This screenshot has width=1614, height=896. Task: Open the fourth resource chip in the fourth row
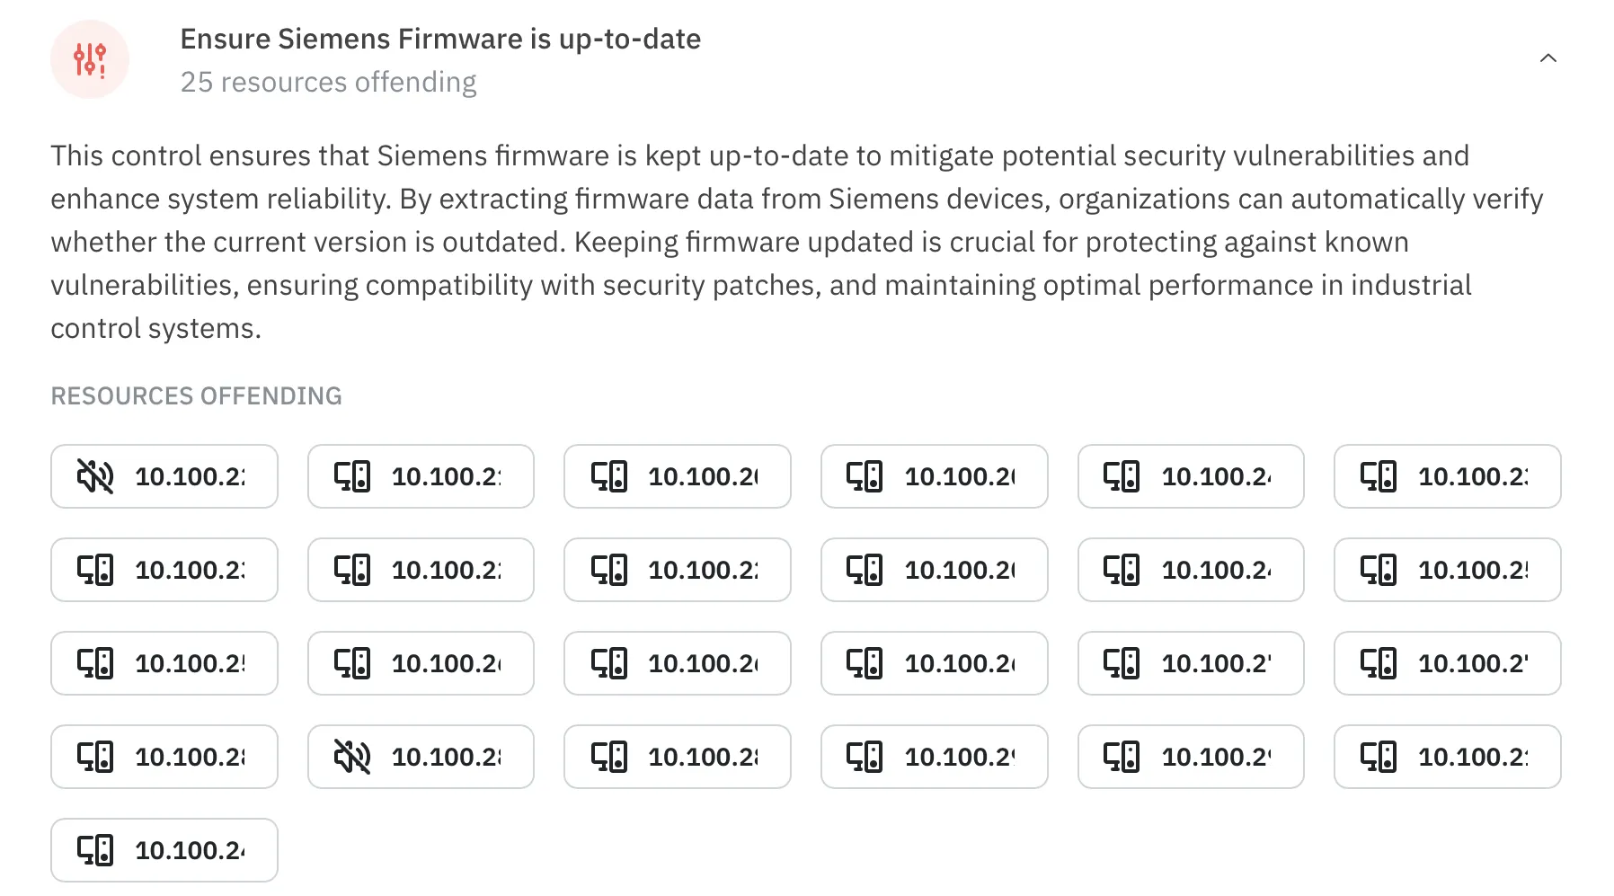click(x=935, y=757)
